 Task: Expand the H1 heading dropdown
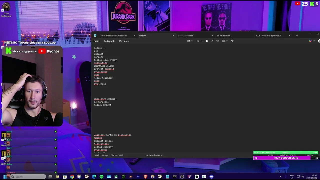click(x=190, y=41)
